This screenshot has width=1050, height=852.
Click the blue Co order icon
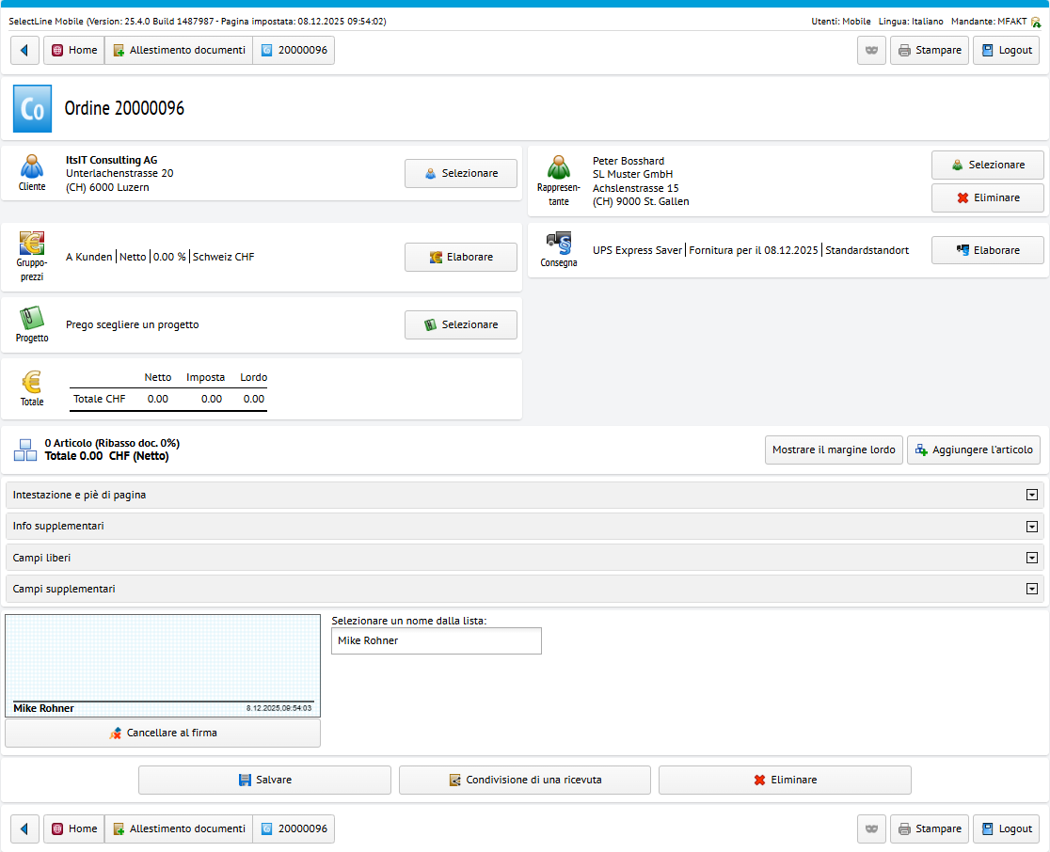coord(32,108)
